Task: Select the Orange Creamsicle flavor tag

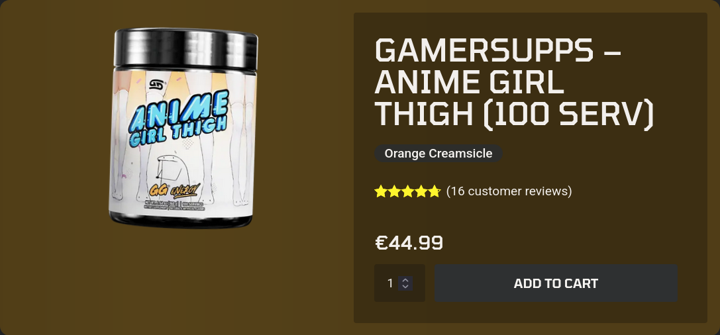Action: [x=438, y=154]
